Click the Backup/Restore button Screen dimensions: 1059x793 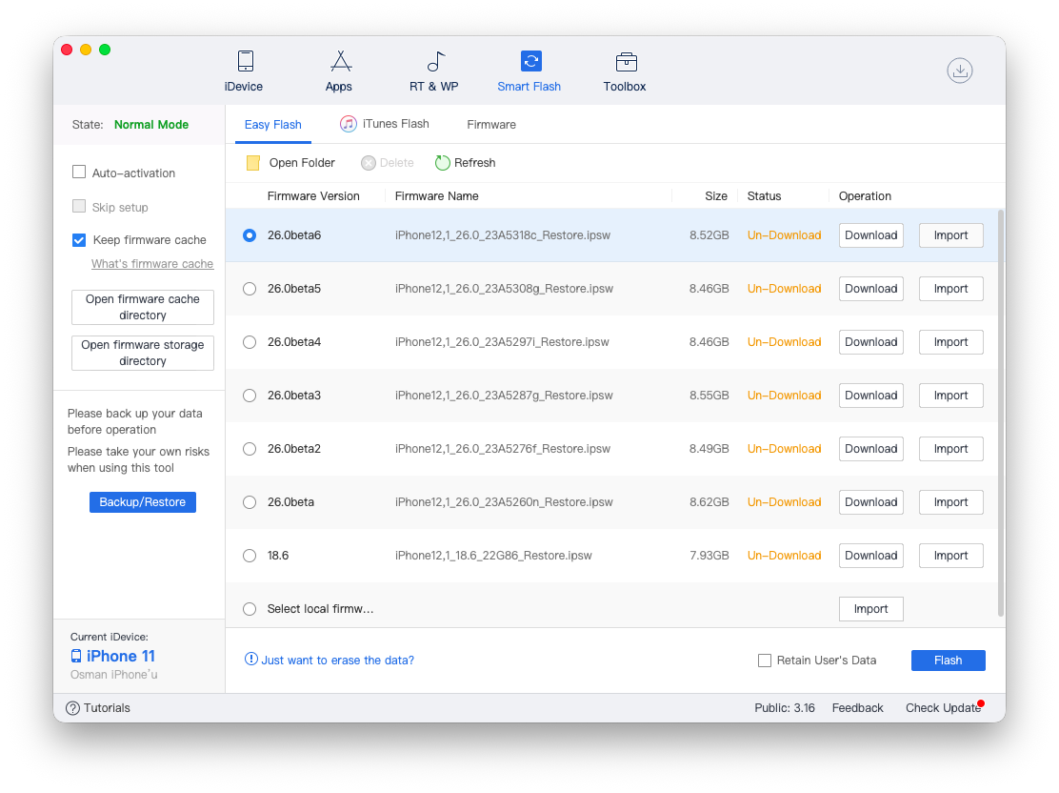(x=143, y=502)
